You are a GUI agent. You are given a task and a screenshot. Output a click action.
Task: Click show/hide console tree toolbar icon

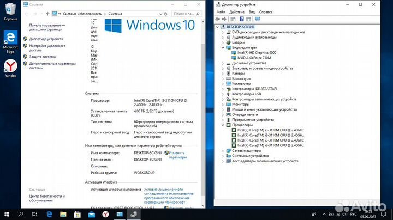[x=233, y=19]
